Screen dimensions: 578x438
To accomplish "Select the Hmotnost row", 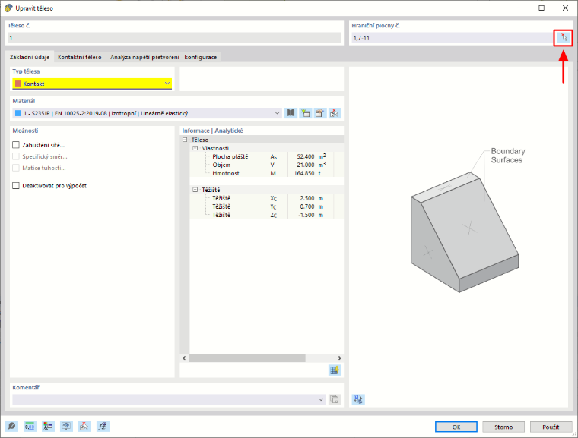I will pos(267,173).
